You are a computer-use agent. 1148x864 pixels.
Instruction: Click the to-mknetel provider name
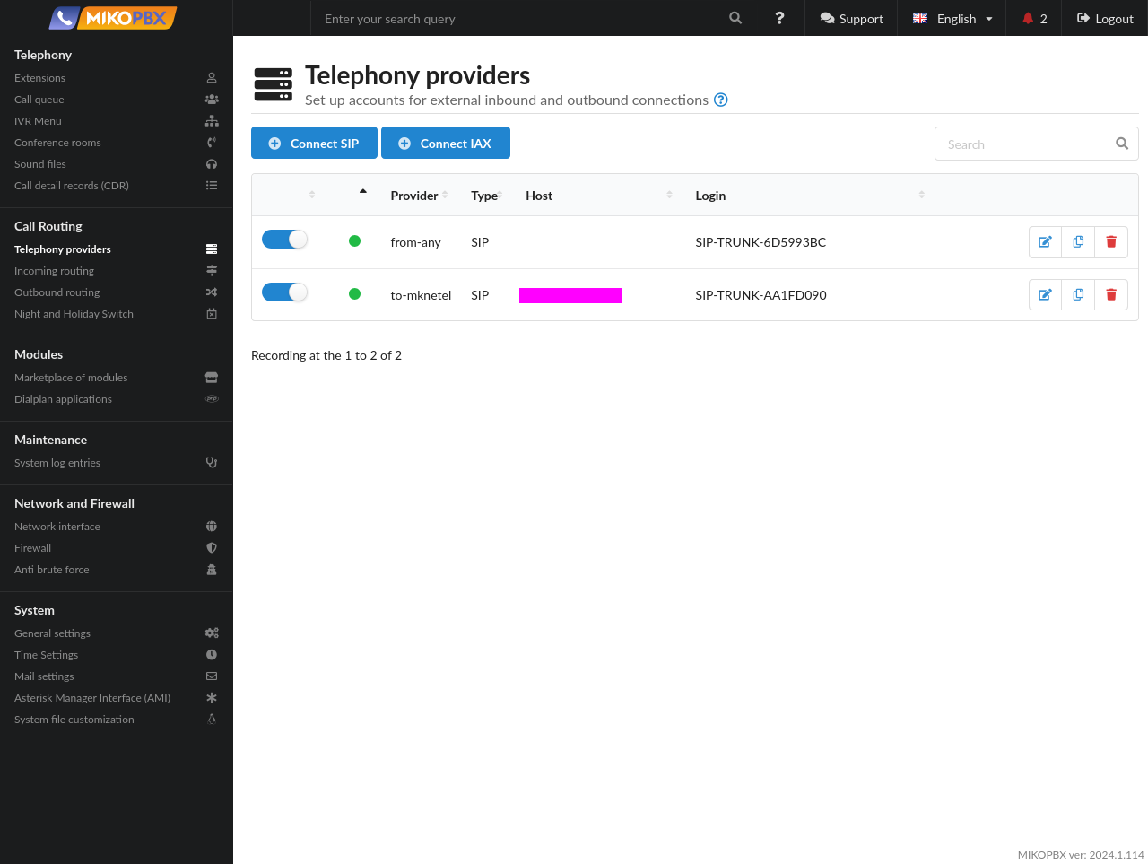coord(421,295)
